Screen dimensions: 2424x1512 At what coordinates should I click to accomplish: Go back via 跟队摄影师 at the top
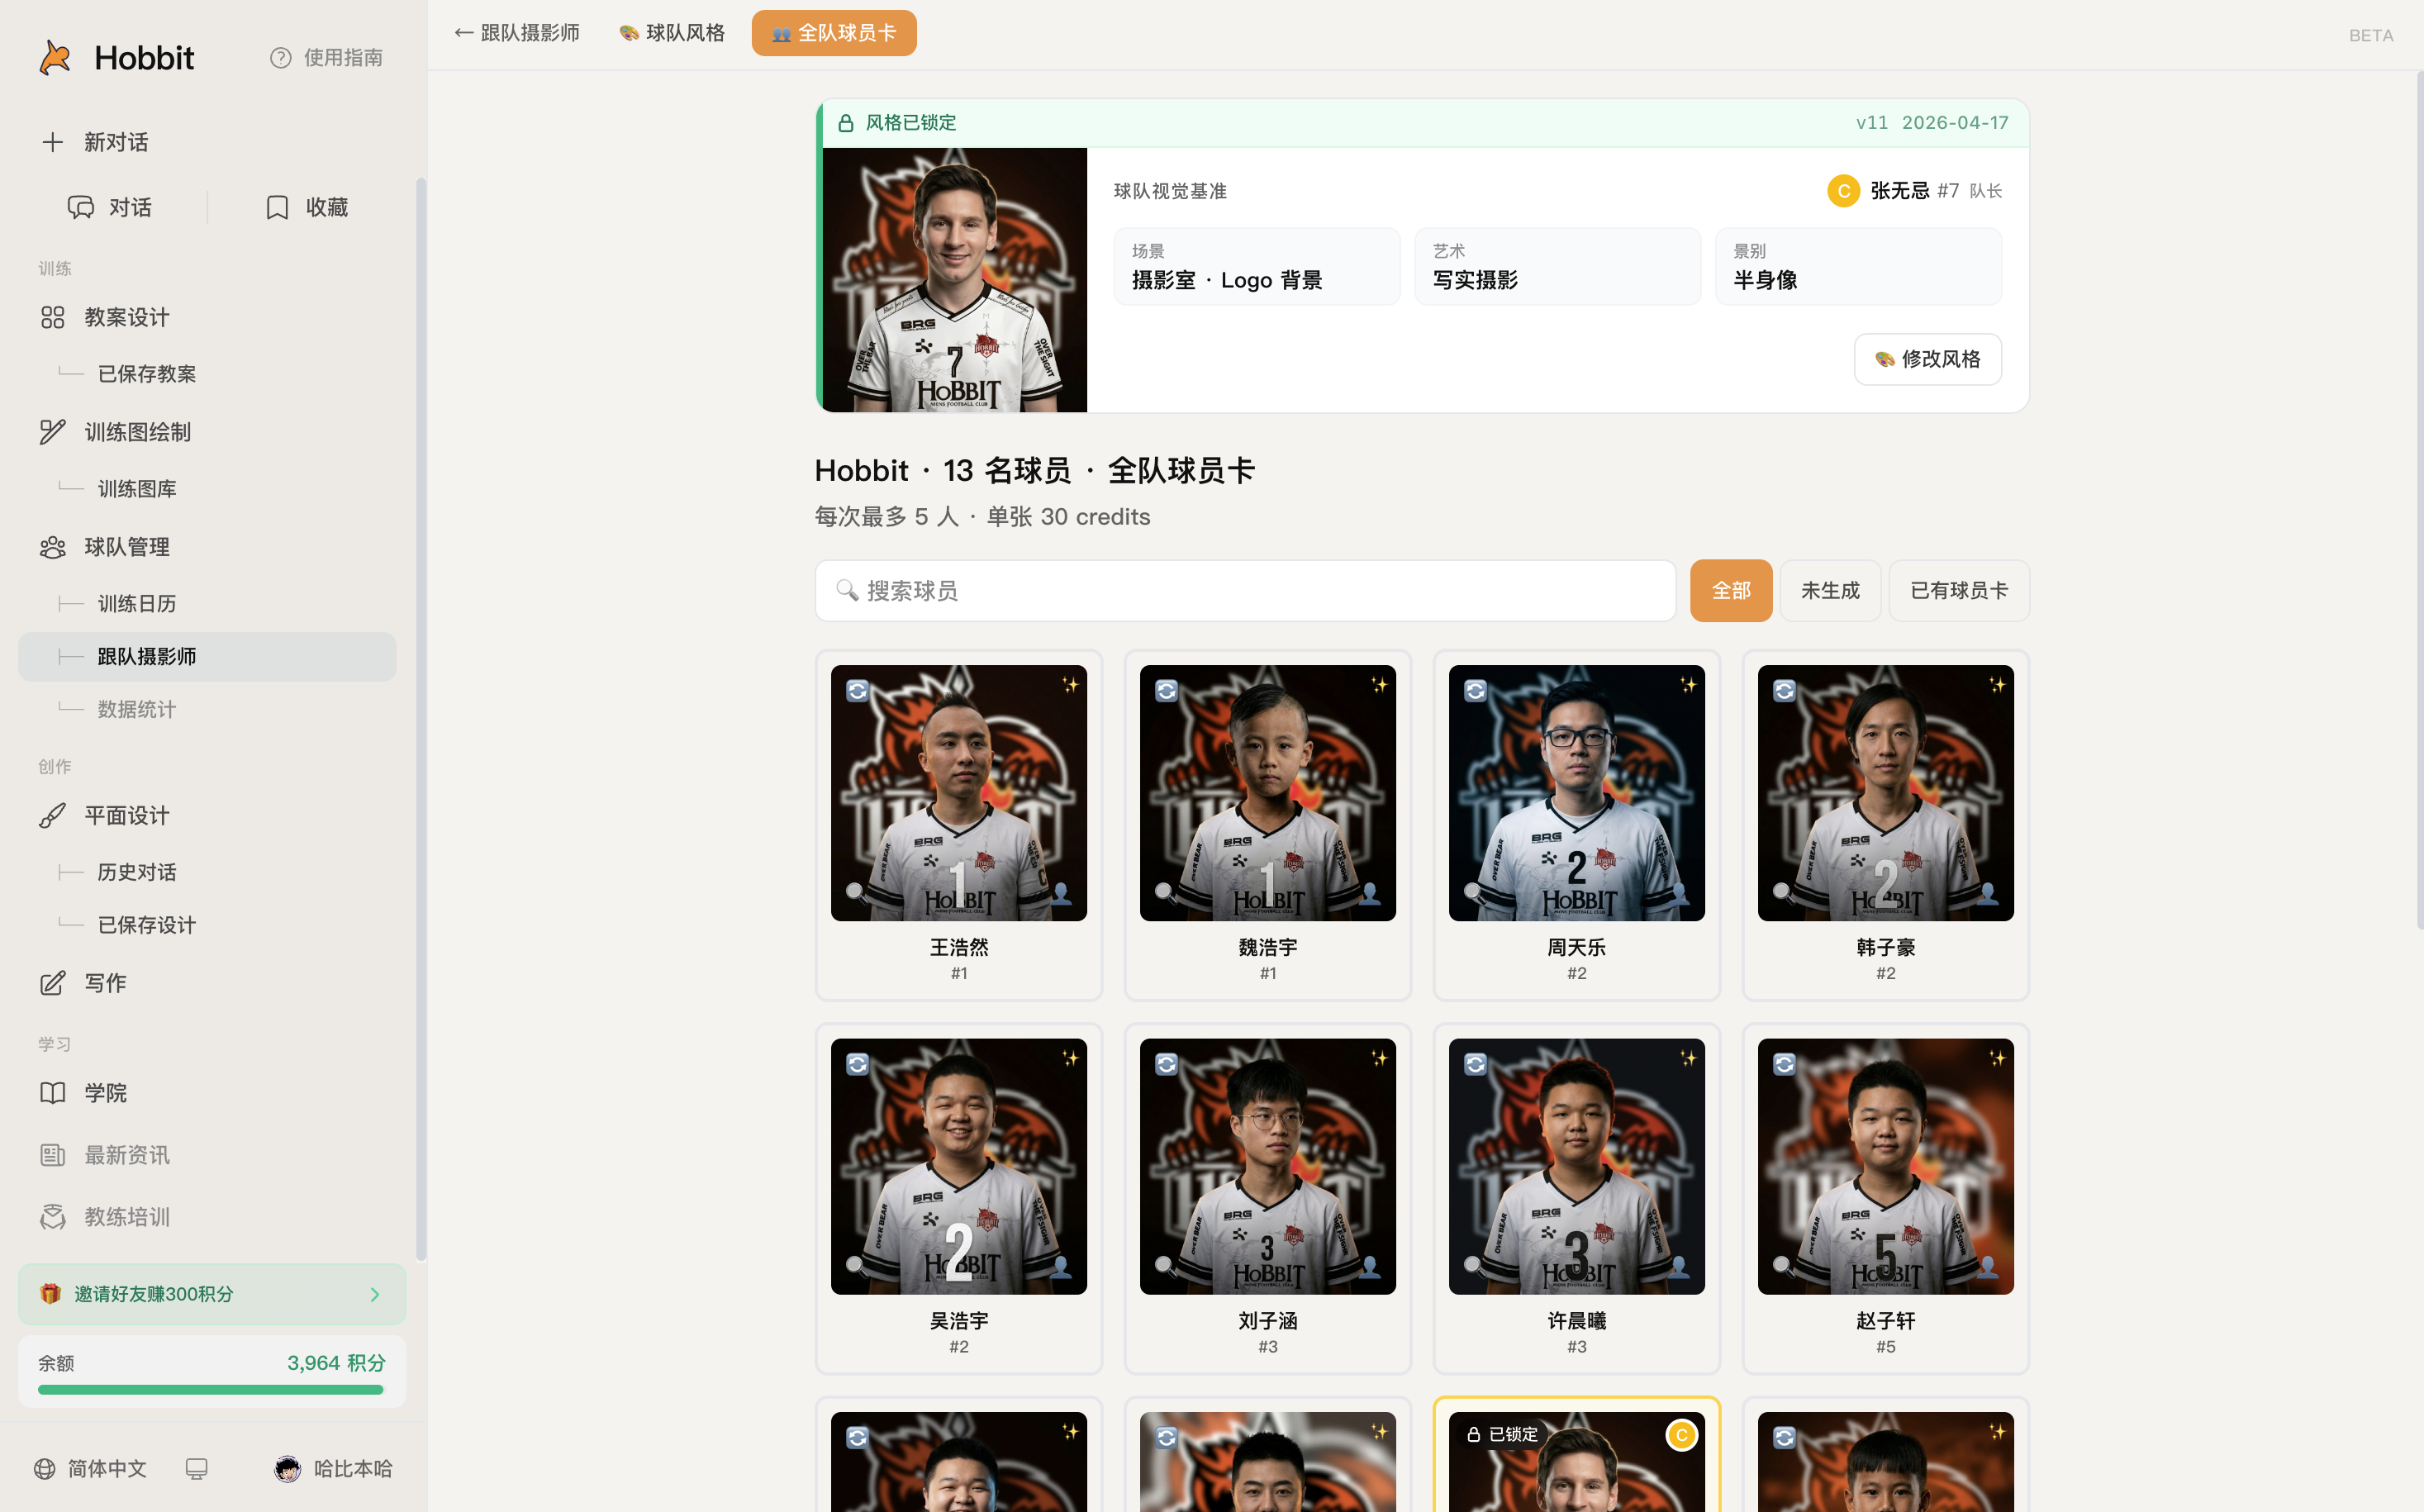coord(516,32)
